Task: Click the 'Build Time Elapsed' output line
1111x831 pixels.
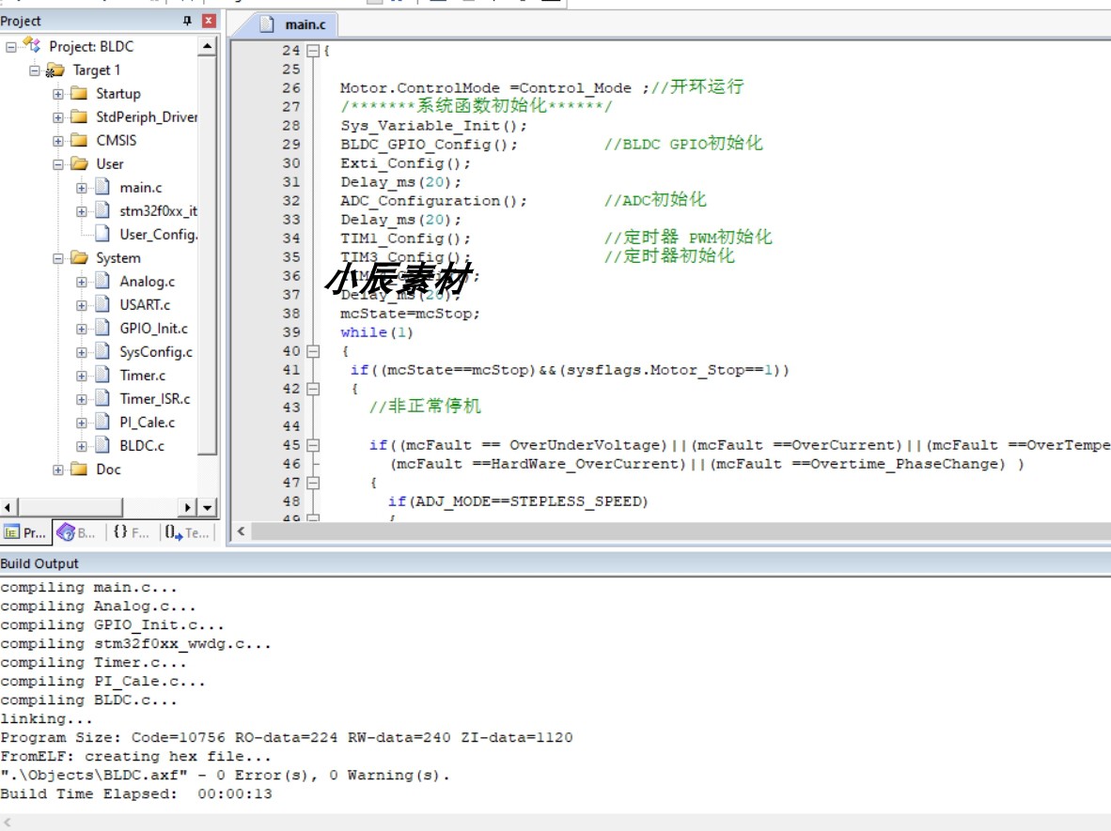Action: coord(136,794)
